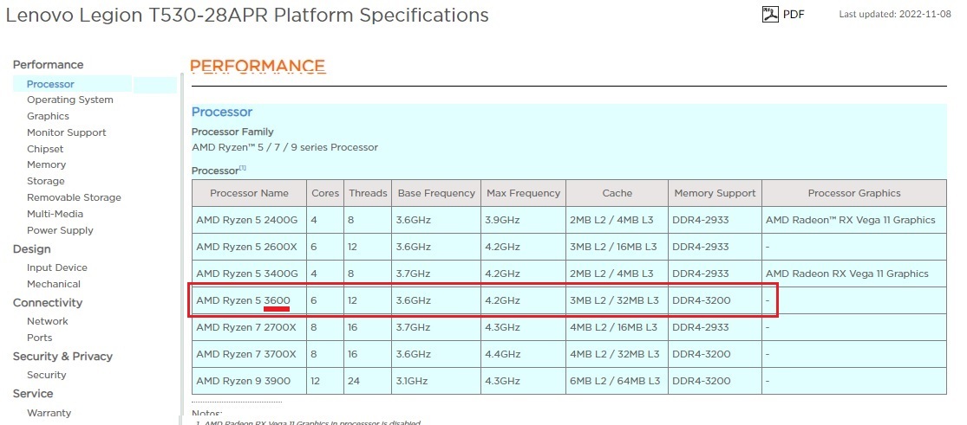Viewport: 967px width, 425px height.
Task: Select Security sidebar link
Action: coord(46,375)
